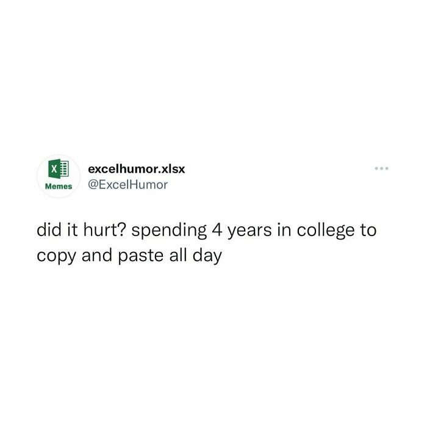Open the excelhumor.xlsx display name
The height and width of the screenshot is (427, 427).
(x=137, y=169)
